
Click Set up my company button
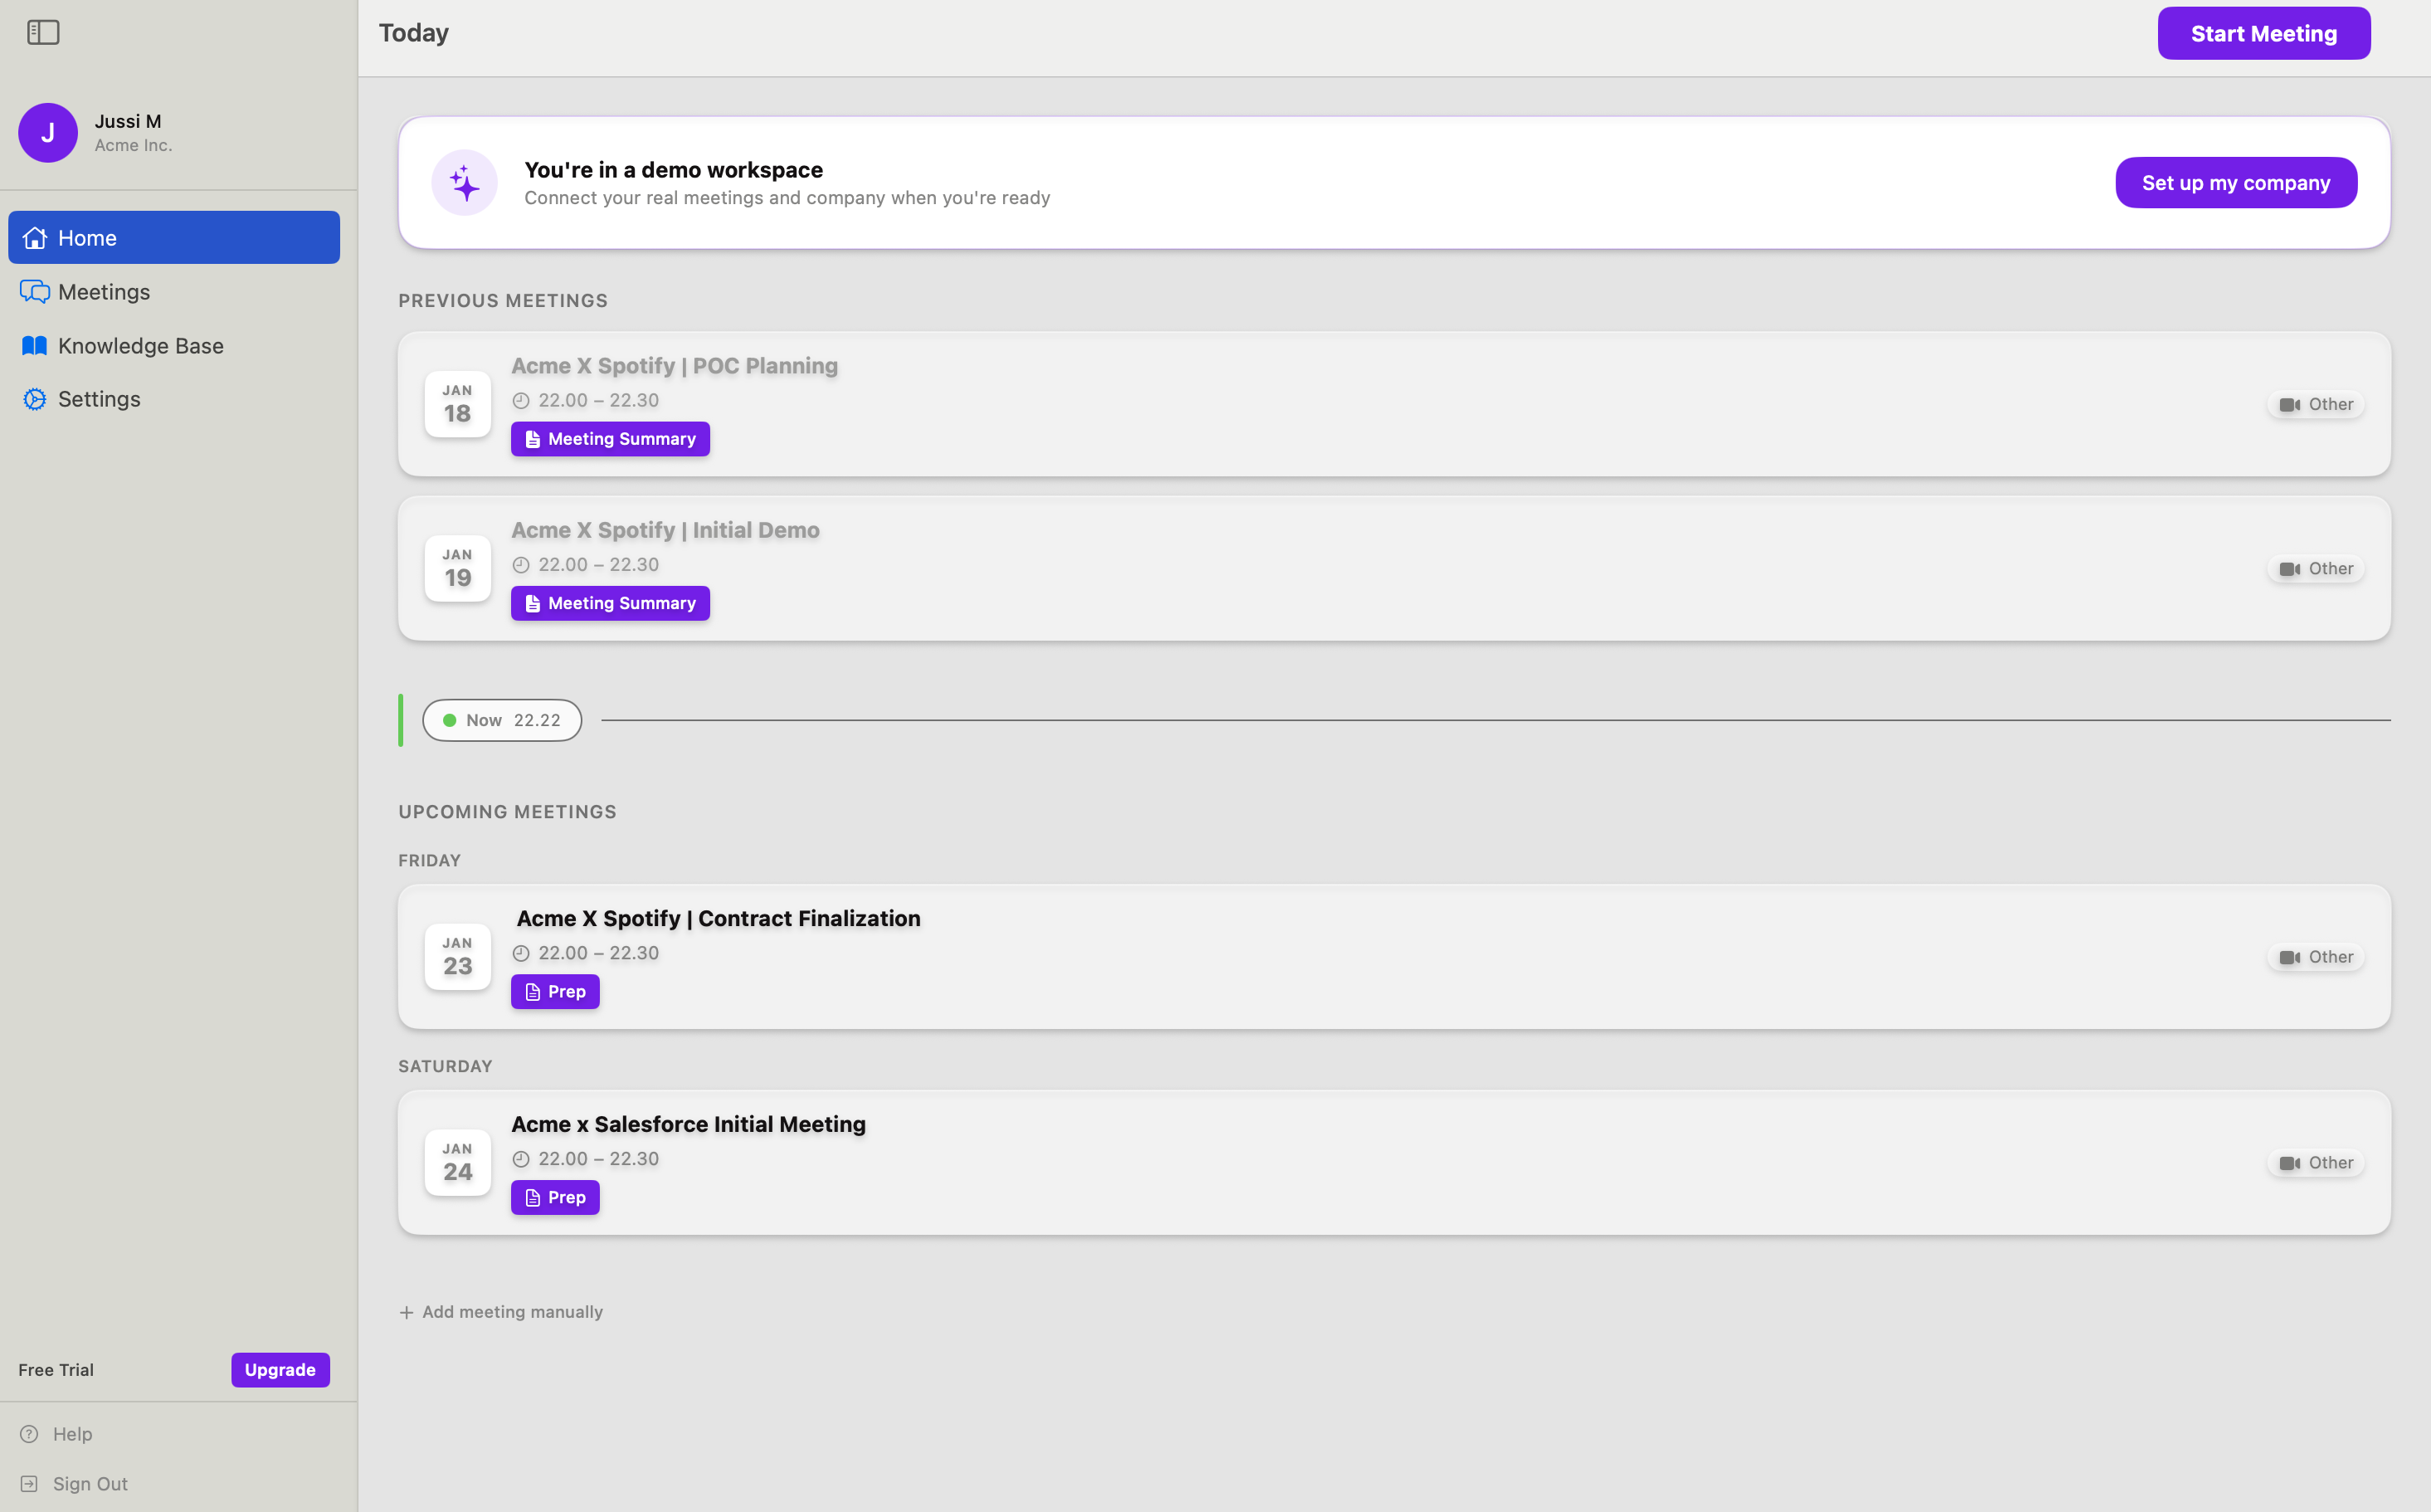(x=2235, y=183)
